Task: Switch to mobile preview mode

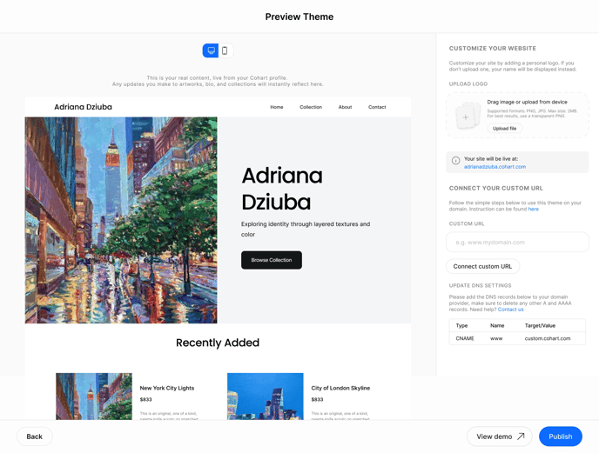Action: click(225, 51)
